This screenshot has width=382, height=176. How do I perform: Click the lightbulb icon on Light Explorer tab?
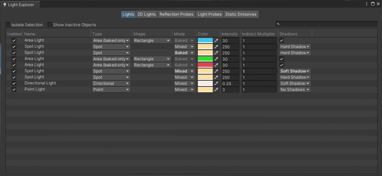pyautogui.click(x=4, y=4)
